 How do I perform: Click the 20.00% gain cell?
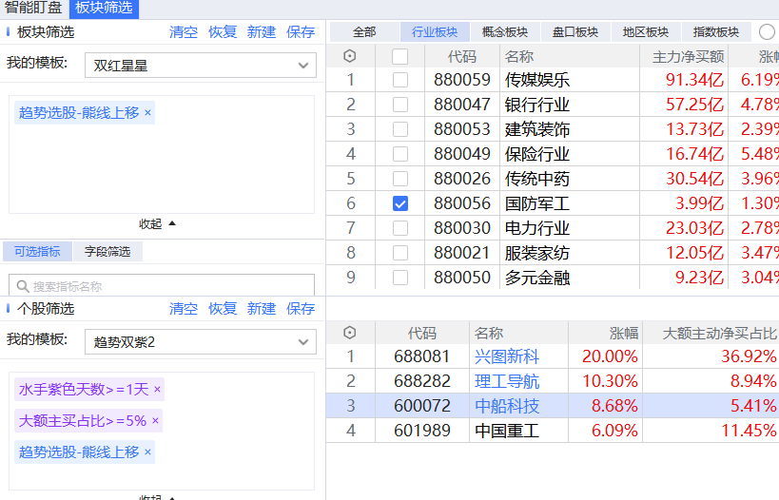(610, 356)
